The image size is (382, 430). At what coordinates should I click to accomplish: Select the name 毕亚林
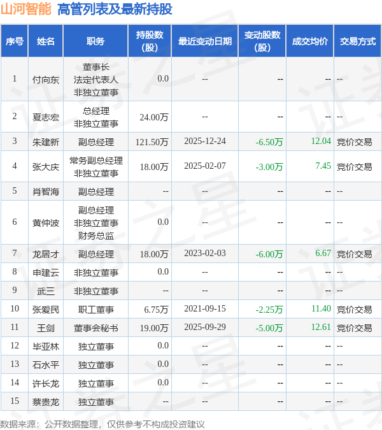pyautogui.click(x=46, y=347)
